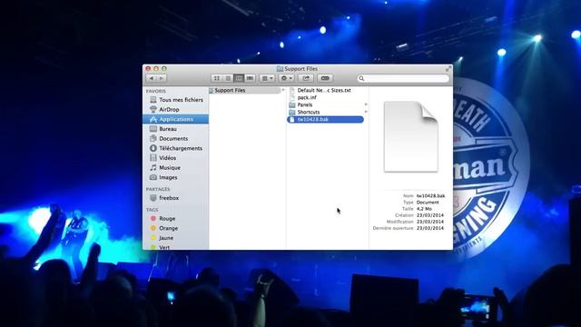Click the Share button in the toolbar
The width and height of the screenshot is (581, 327).
pyautogui.click(x=306, y=78)
